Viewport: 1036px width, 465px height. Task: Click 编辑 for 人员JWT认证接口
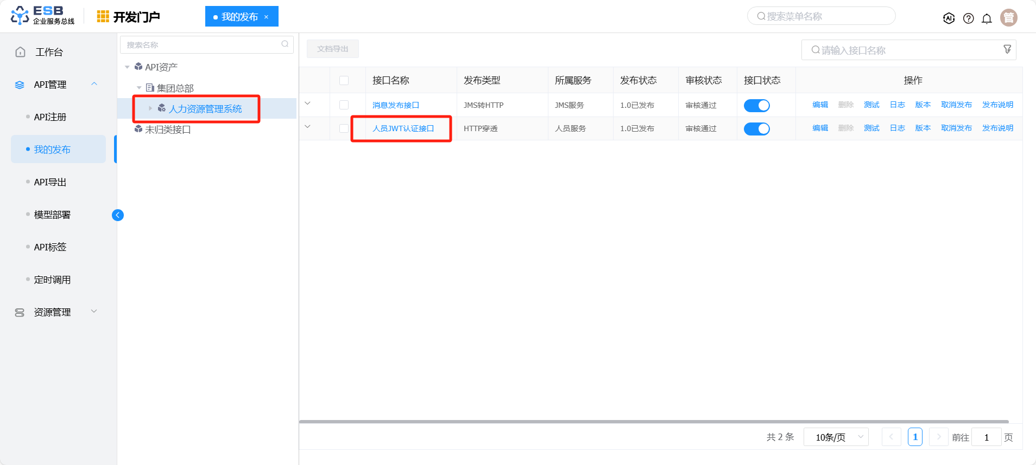[820, 128]
